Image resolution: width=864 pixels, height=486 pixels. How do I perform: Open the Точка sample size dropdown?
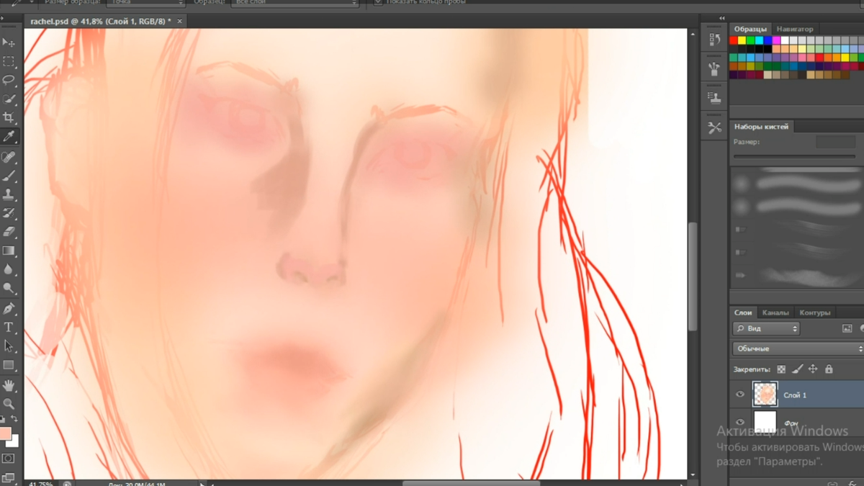tap(146, 2)
